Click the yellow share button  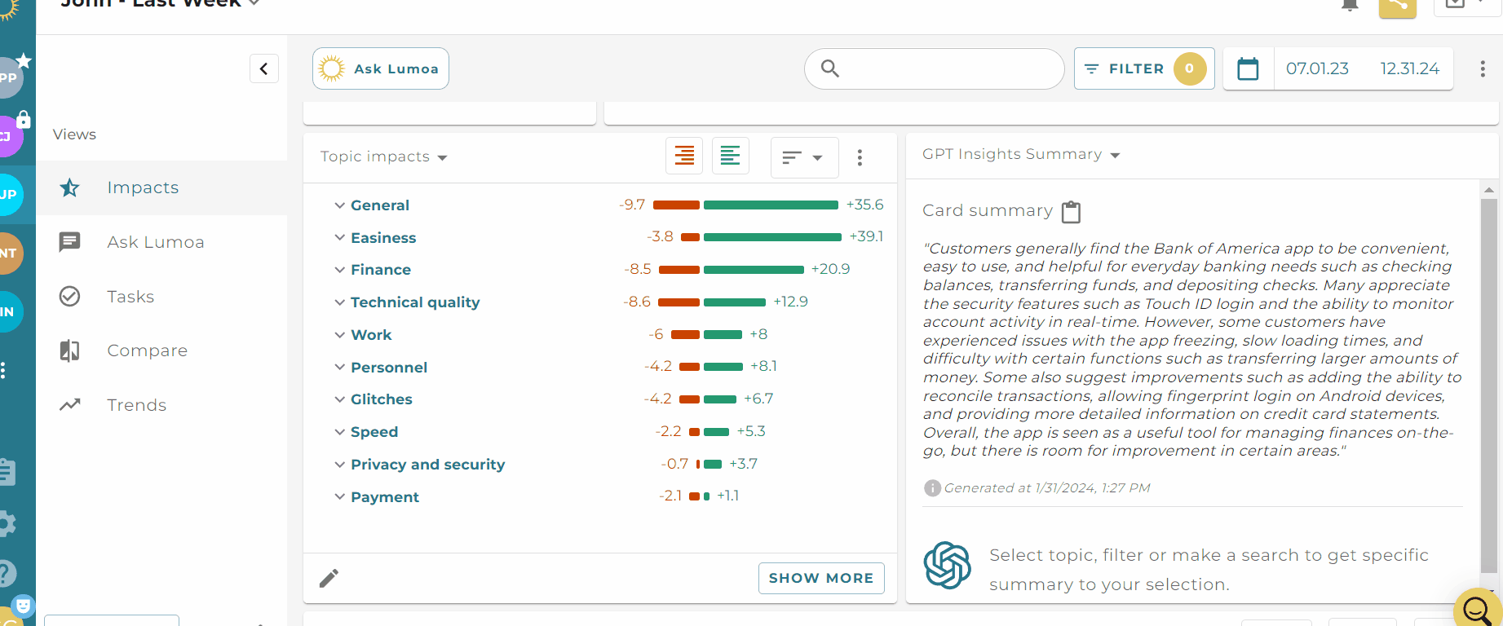pyautogui.click(x=1398, y=7)
